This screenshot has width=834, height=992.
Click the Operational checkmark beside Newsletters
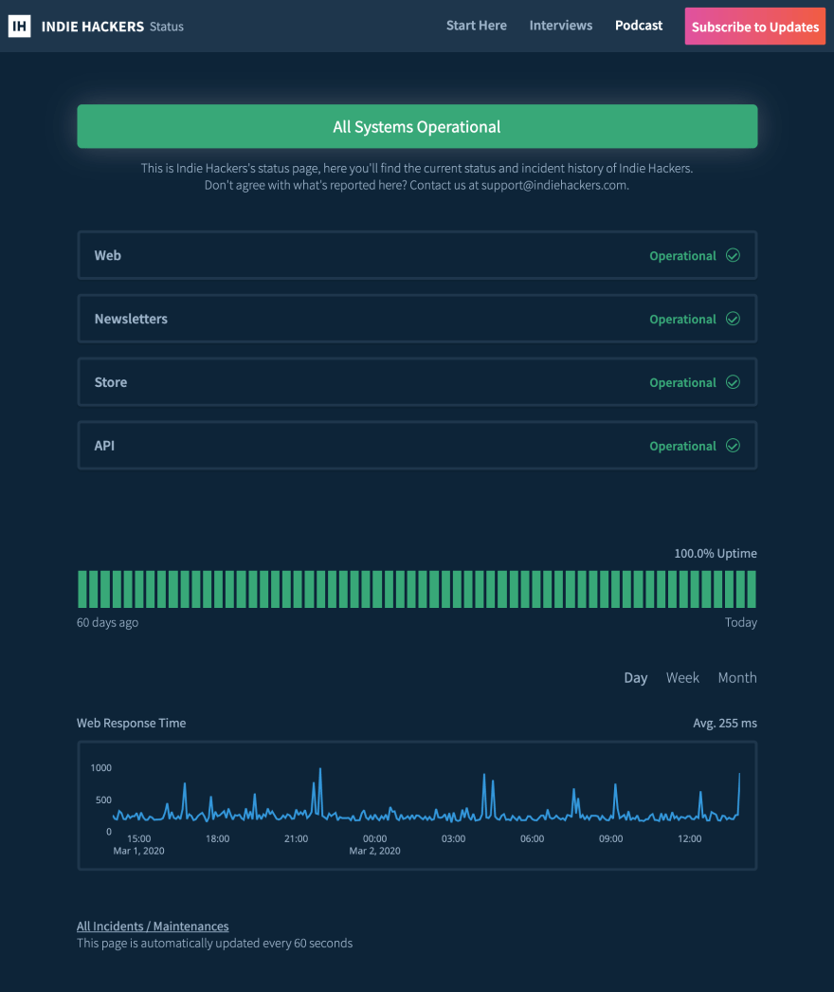pos(732,319)
